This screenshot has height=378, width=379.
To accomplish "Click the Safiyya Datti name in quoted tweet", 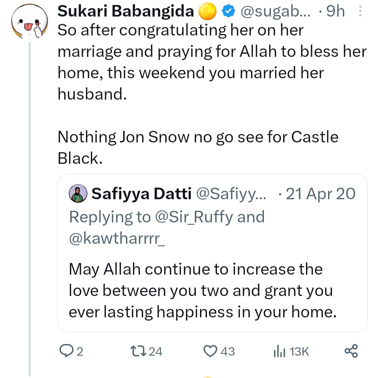I will pos(141,194).
